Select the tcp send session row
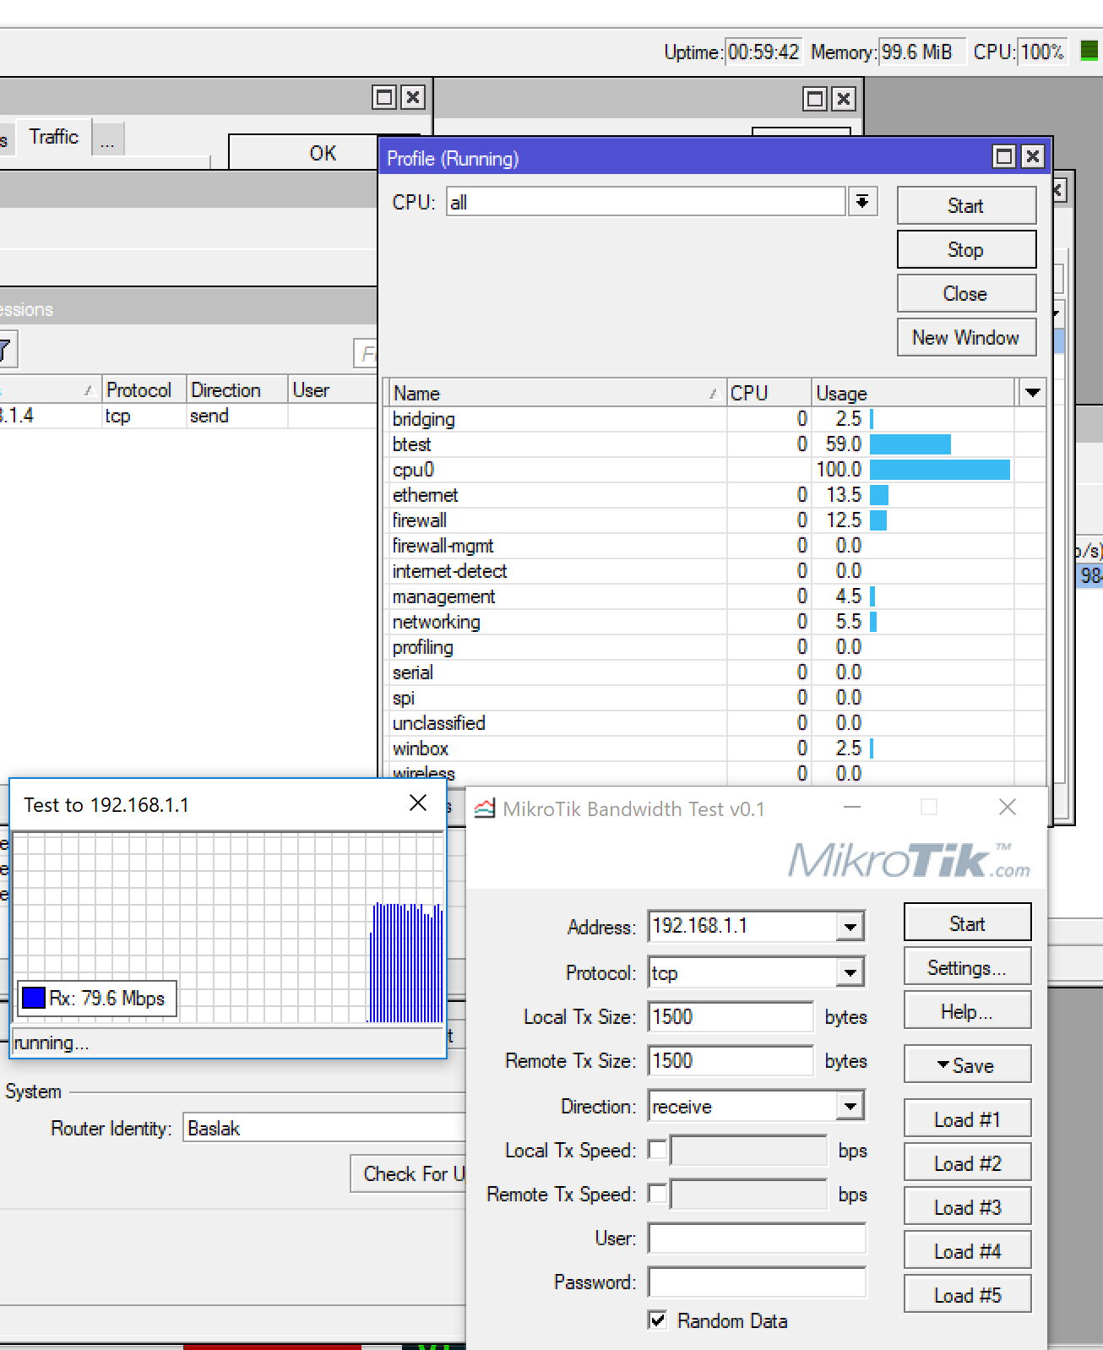The height and width of the screenshot is (1350, 1103). point(188,416)
